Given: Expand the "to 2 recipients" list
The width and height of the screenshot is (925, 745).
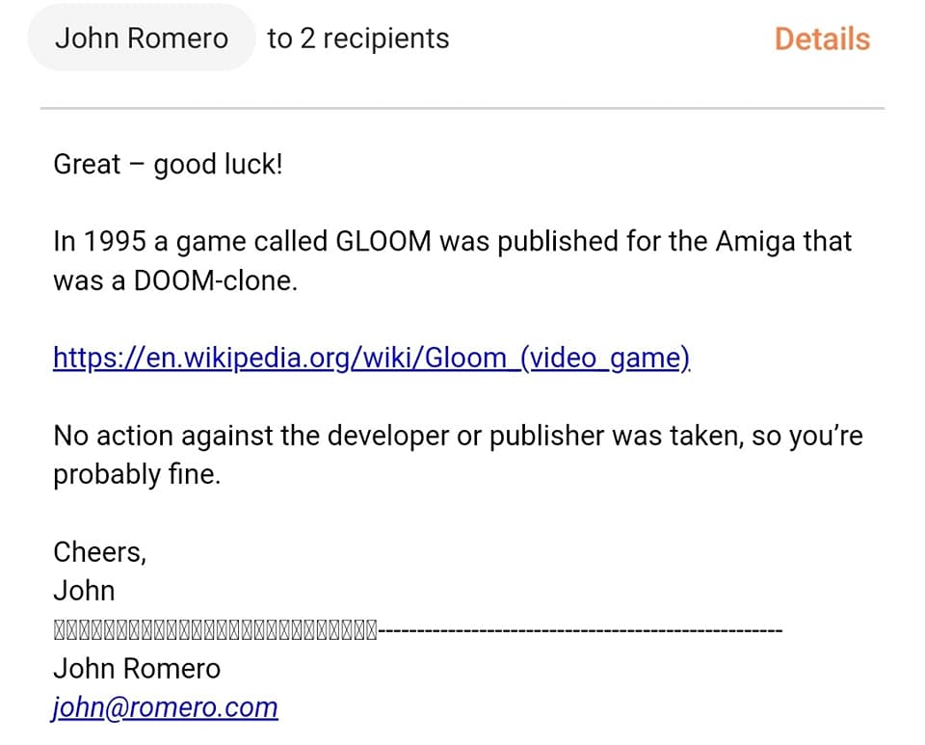Looking at the screenshot, I should pos(358,39).
